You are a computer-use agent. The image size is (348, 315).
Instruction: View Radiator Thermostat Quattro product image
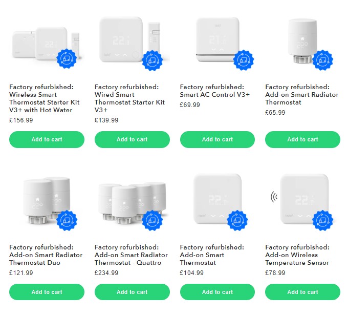point(132,203)
